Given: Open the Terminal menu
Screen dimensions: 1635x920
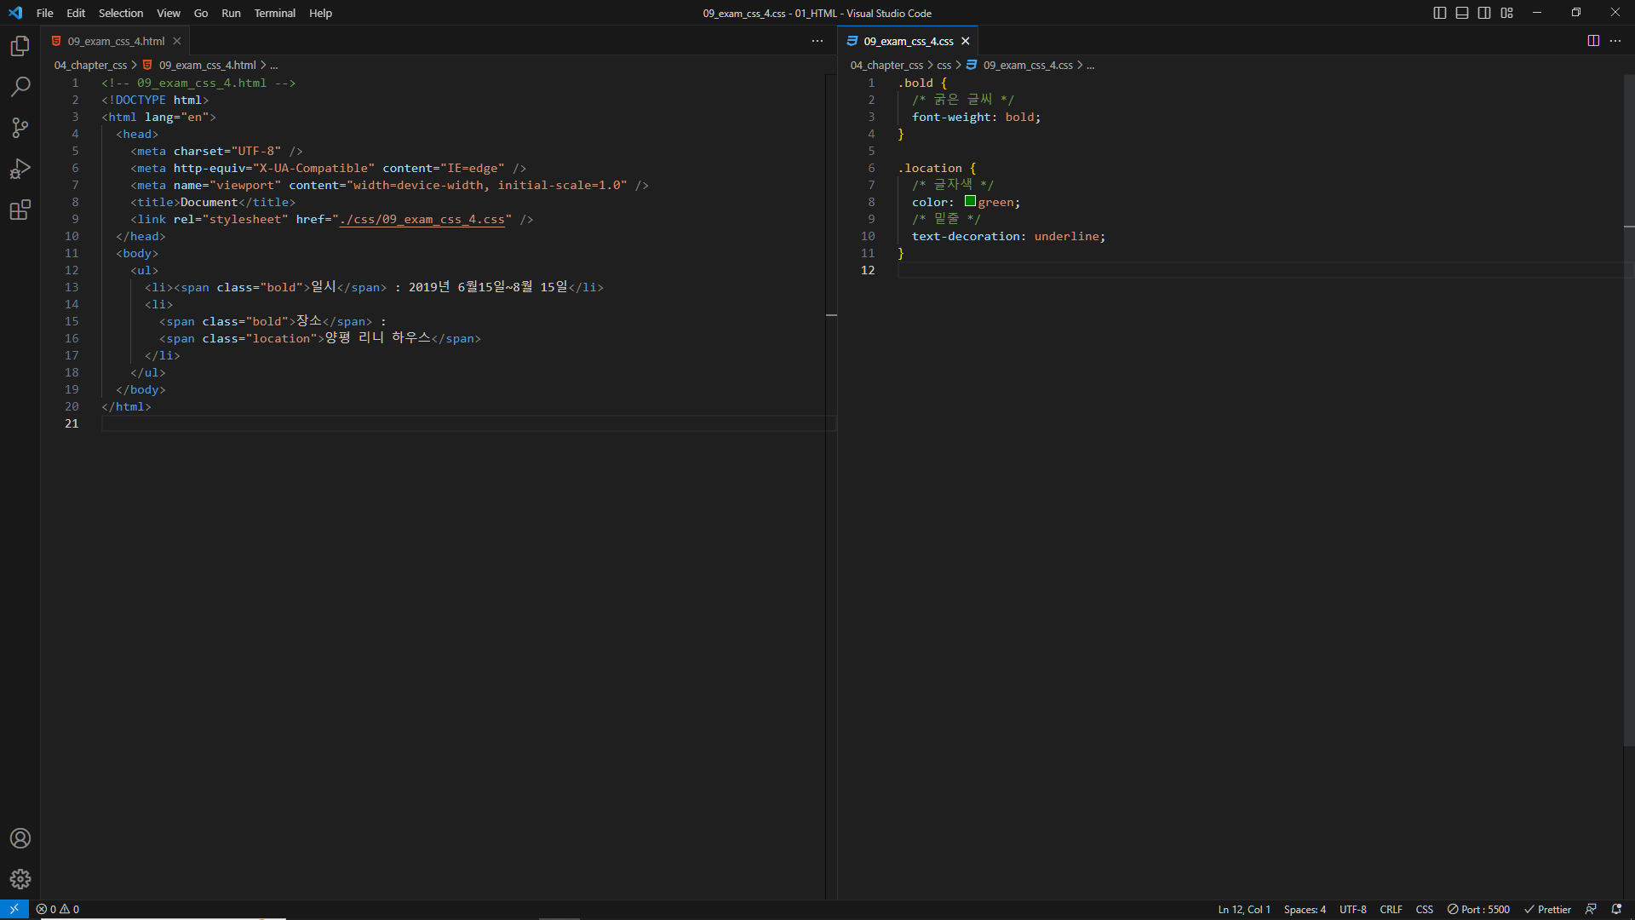Looking at the screenshot, I should point(274,13).
